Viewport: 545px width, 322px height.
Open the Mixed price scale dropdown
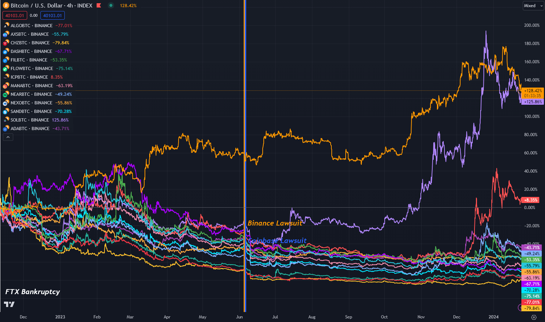pyautogui.click(x=533, y=6)
